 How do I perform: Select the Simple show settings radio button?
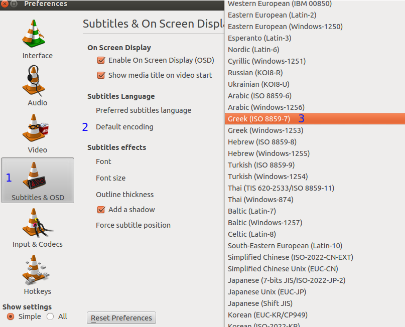click(10, 316)
